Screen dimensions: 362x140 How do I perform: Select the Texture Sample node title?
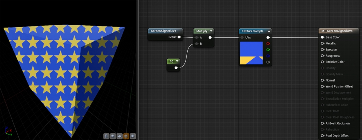pos(252,31)
